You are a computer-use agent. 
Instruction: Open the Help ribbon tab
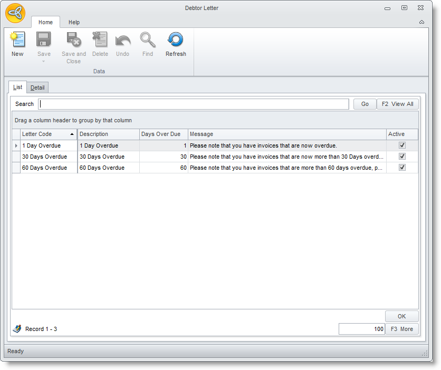tap(74, 22)
